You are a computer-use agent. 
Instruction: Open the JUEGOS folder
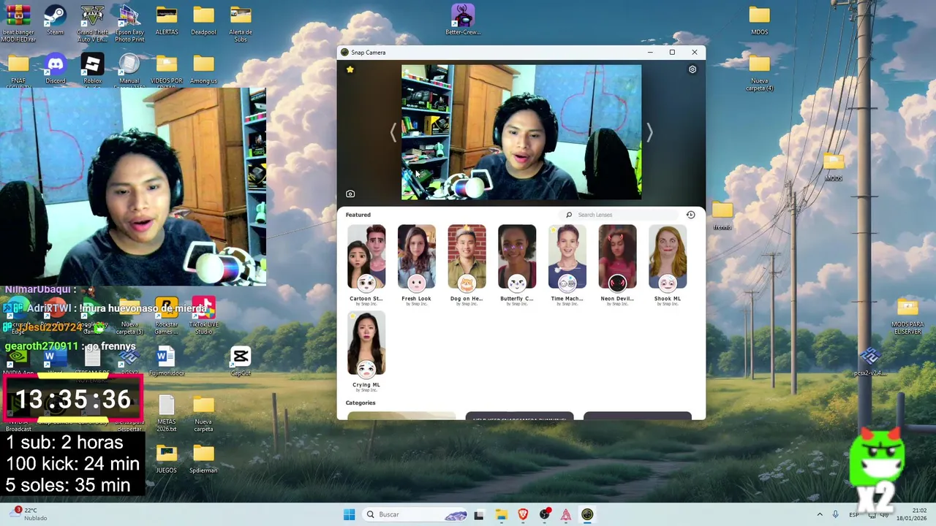click(x=166, y=459)
